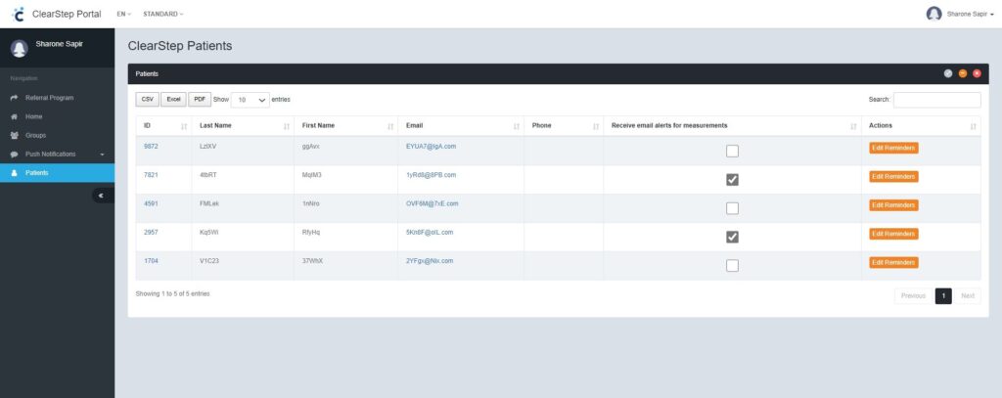Expand the Push Notifications submenu
1002x398 pixels.
[57, 154]
